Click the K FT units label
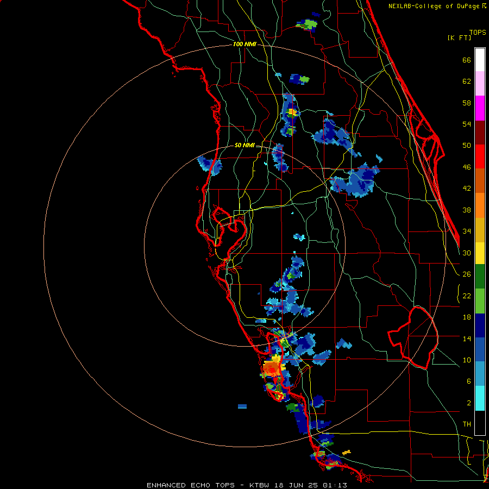The width and height of the screenshot is (489, 489). click(x=459, y=37)
